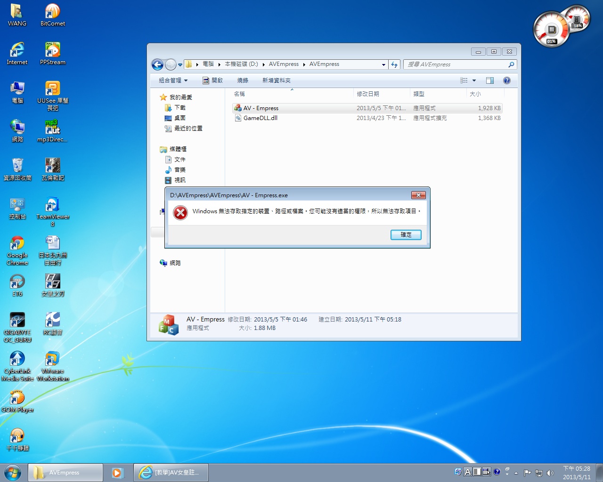The height and width of the screenshot is (482, 603).
Task: Launch BitComet desktop shortcut
Action: [52, 15]
